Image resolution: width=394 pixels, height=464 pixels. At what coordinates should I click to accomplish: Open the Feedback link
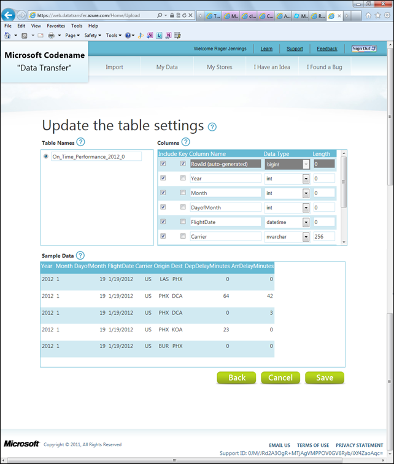(x=327, y=49)
